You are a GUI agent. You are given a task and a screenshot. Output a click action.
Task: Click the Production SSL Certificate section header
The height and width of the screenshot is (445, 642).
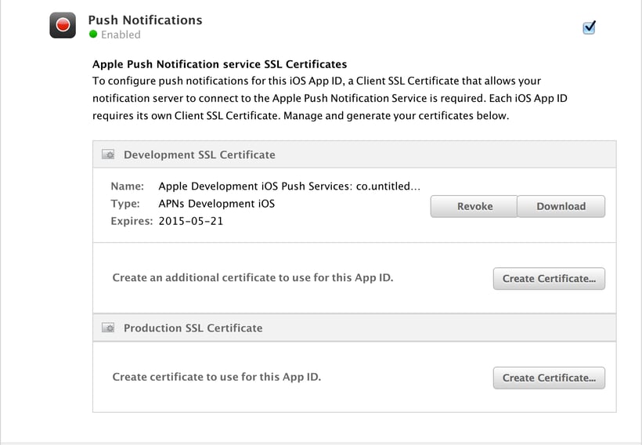[x=193, y=328]
